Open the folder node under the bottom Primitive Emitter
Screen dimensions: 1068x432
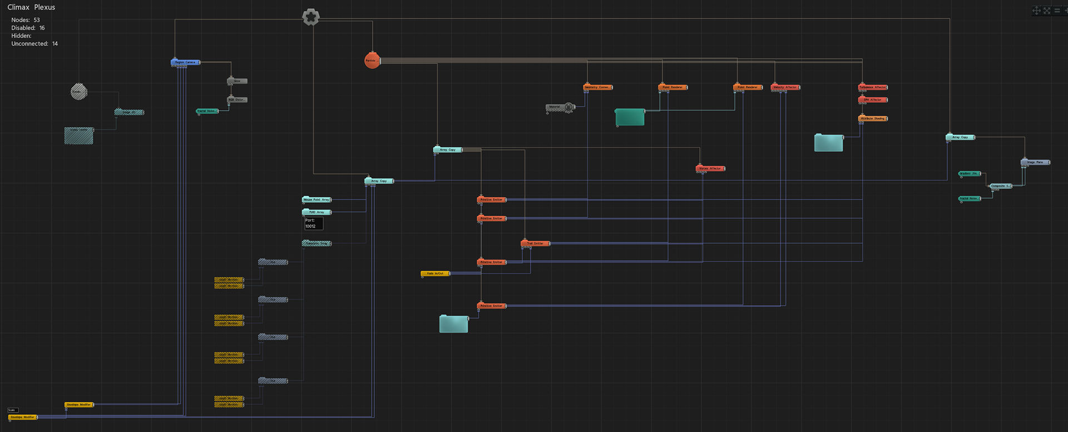tap(454, 324)
